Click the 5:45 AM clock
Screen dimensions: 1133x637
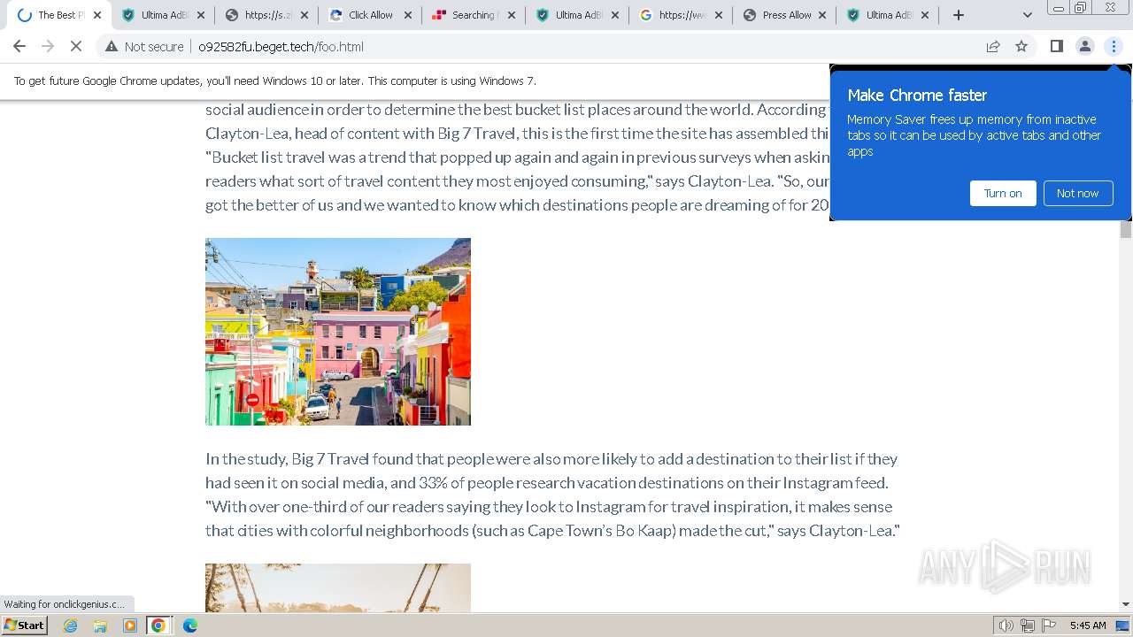tap(1088, 625)
